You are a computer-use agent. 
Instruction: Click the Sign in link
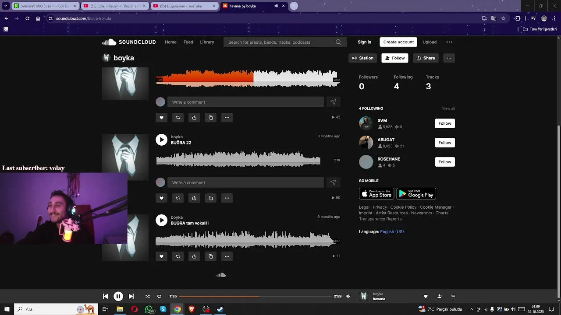[x=364, y=42]
